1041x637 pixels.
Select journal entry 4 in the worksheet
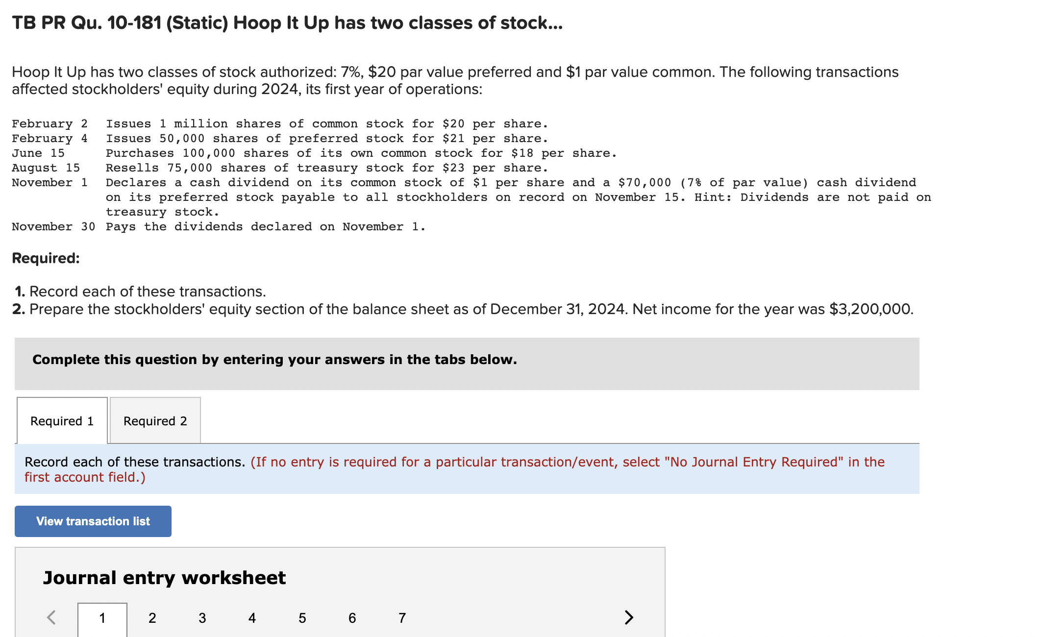(x=252, y=618)
